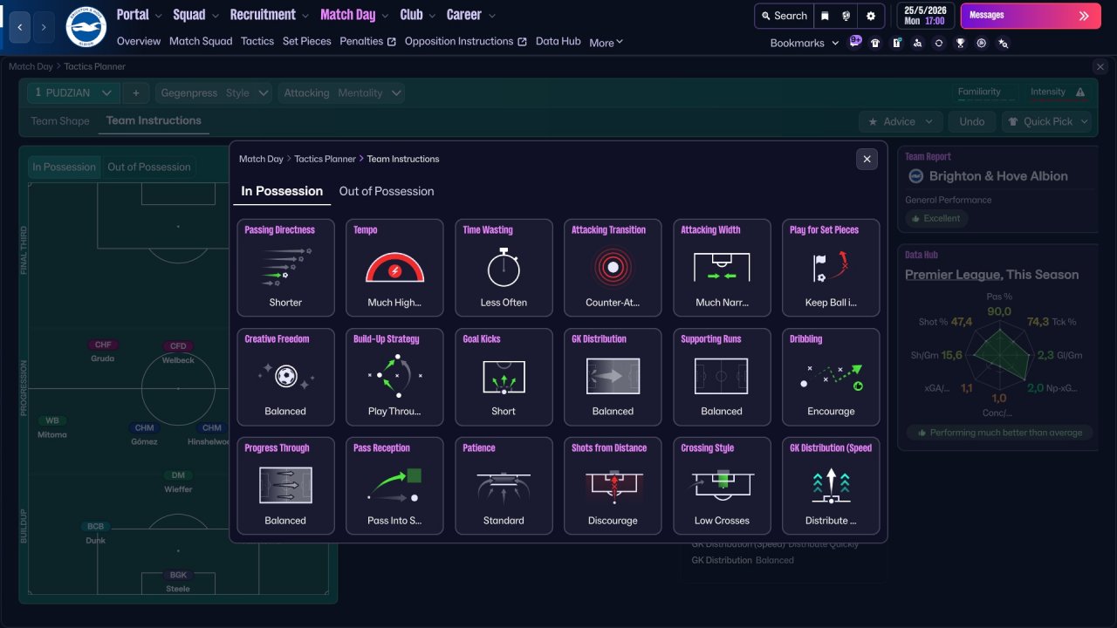Open the Tactics submenu item

[257, 41]
